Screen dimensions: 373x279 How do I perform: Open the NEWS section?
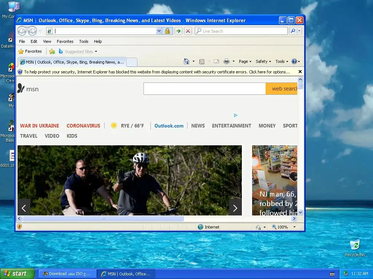pos(198,126)
